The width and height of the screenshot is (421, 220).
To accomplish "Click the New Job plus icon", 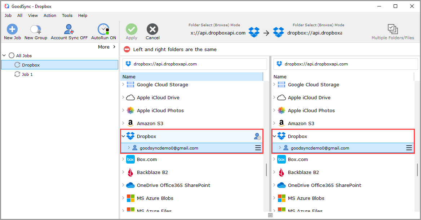I will [12, 29].
